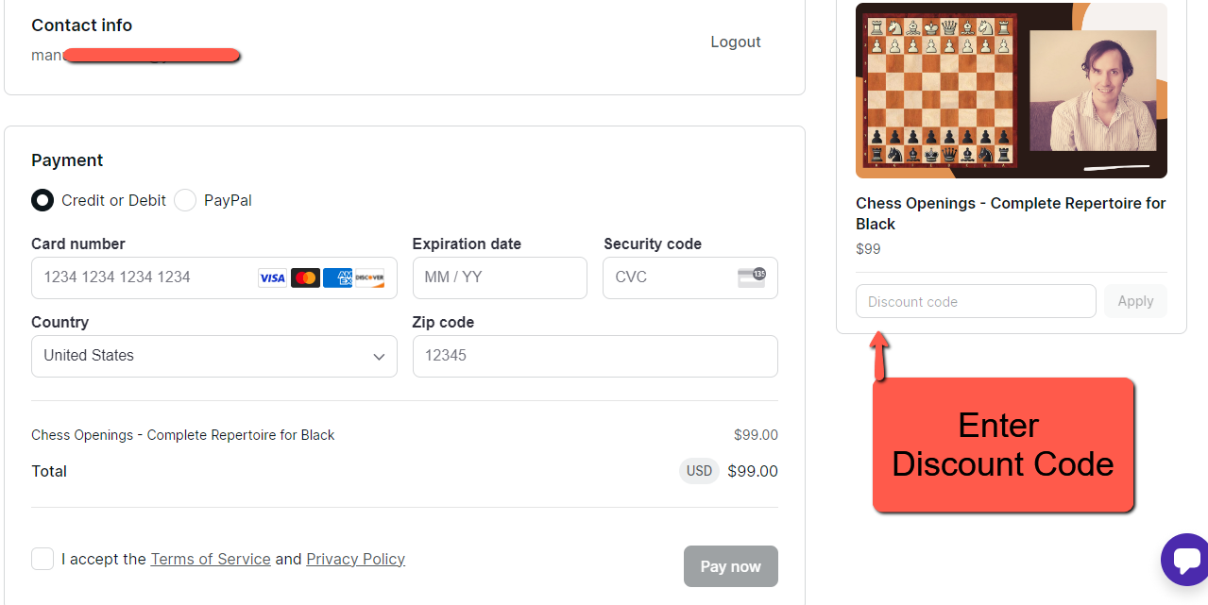Expand the country list chevron arrow
This screenshot has width=1208, height=605.
tap(379, 357)
